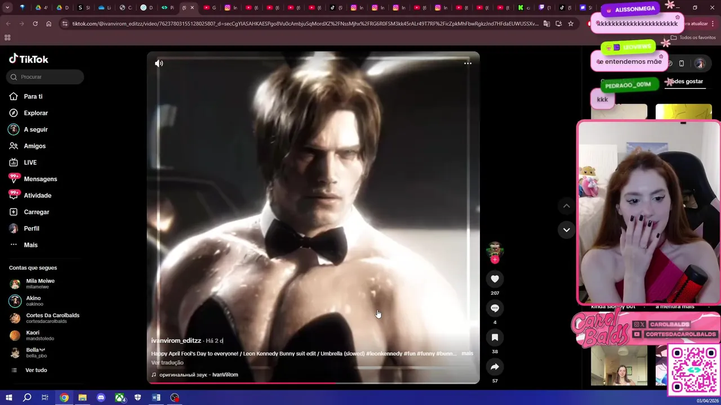Switch to the Kick tab
Image resolution: width=721 pixels, height=405 pixels.
524,7
